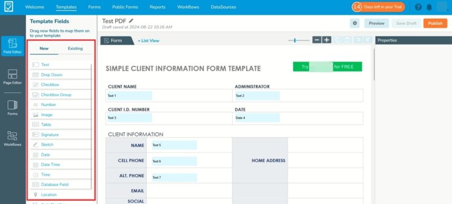452x204 pixels.
Task: Click the app logo in top-left corner
Action: [x=8, y=7]
